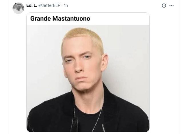Screen dimensions: 184x134
Task: Click the Grande Mastantuono card headline
Action: [60, 19]
